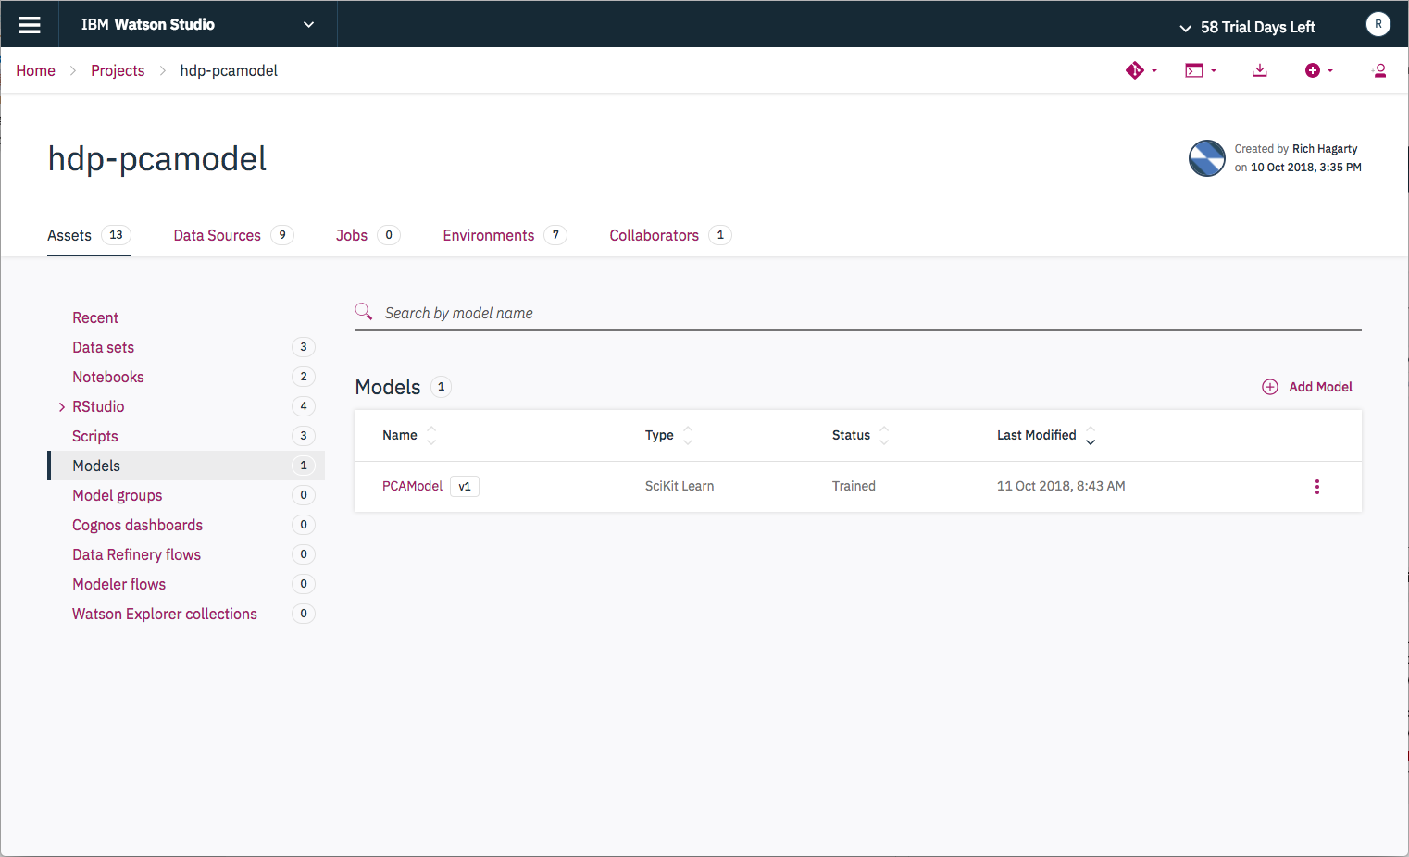Sort the table by Status column

860,435
